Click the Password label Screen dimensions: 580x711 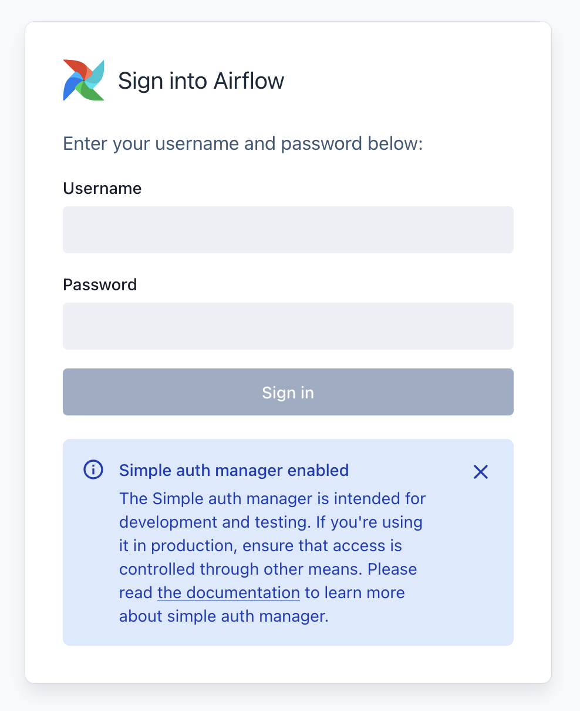pyautogui.click(x=99, y=284)
